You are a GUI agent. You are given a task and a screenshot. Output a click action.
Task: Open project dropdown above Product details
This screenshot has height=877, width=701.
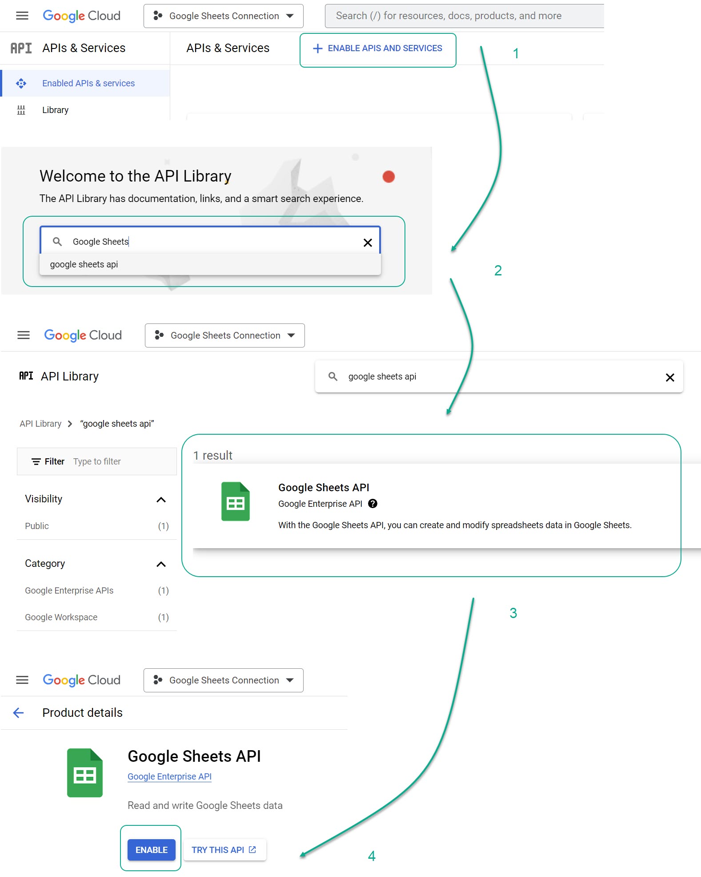coord(223,680)
